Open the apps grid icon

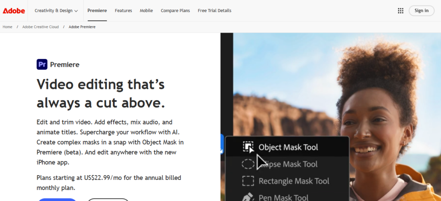click(401, 11)
